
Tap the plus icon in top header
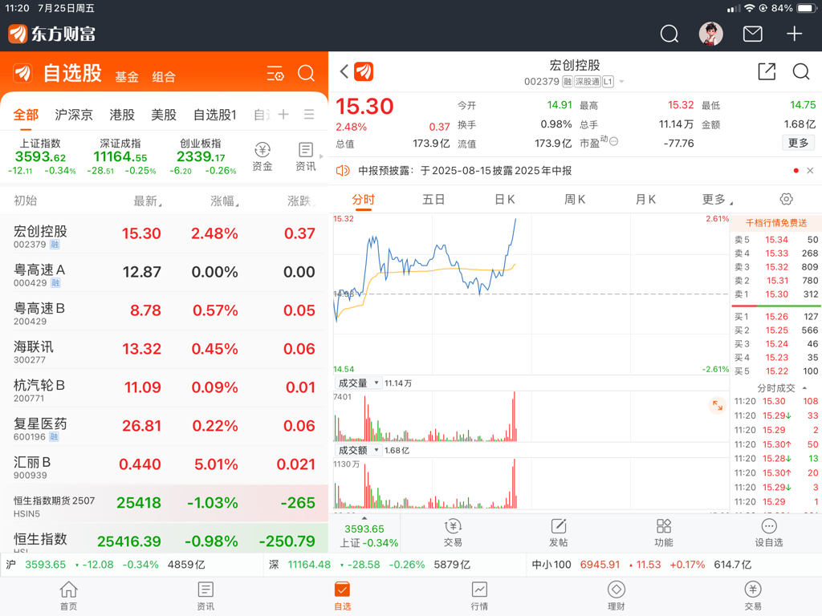(x=794, y=34)
